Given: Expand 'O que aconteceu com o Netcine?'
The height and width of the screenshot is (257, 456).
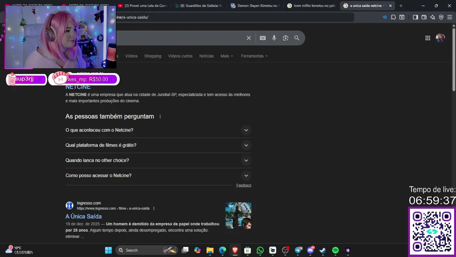Looking at the screenshot, I should (158, 130).
